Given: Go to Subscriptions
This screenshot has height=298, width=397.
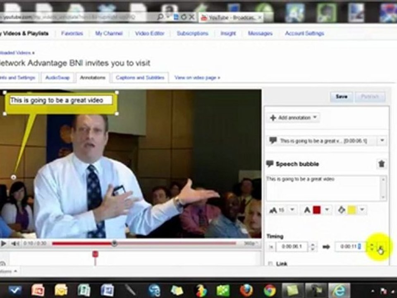Looking at the screenshot, I should 192,33.
